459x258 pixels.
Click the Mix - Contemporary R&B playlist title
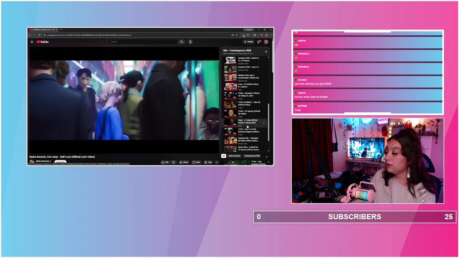click(237, 51)
